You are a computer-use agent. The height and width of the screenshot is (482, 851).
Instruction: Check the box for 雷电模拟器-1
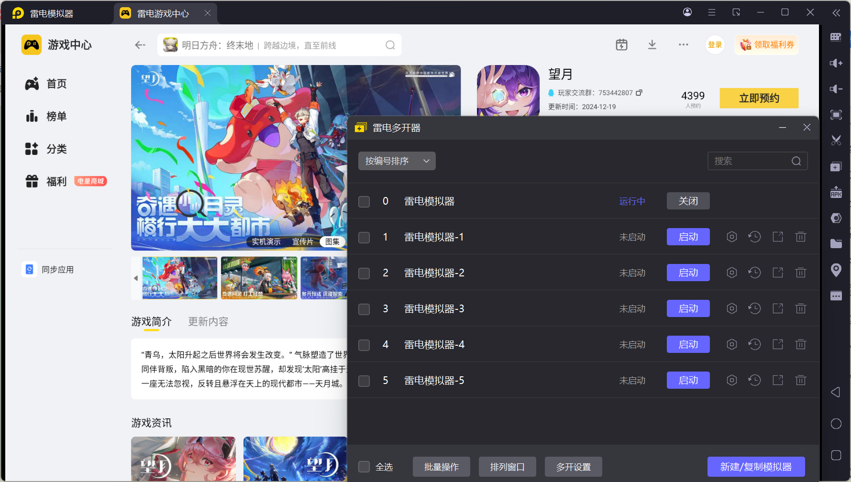[x=364, y=237]
